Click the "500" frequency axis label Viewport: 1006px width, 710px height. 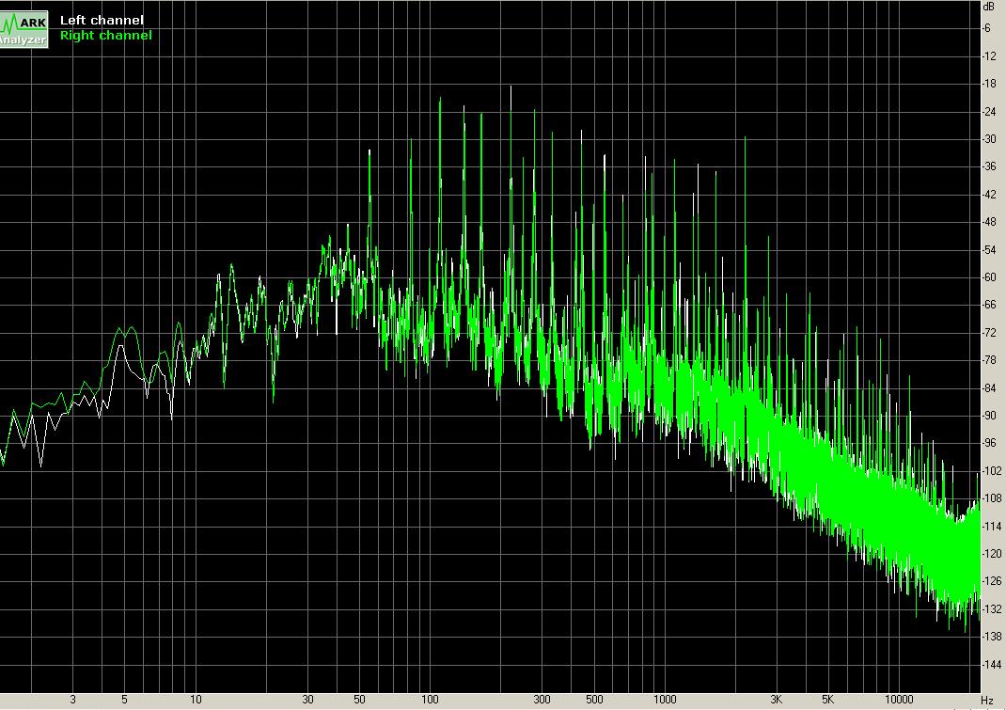point(594,700)
